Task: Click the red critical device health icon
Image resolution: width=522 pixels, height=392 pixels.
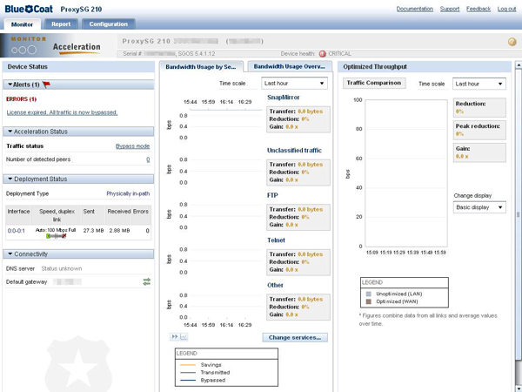Action: tap(322, 54)
